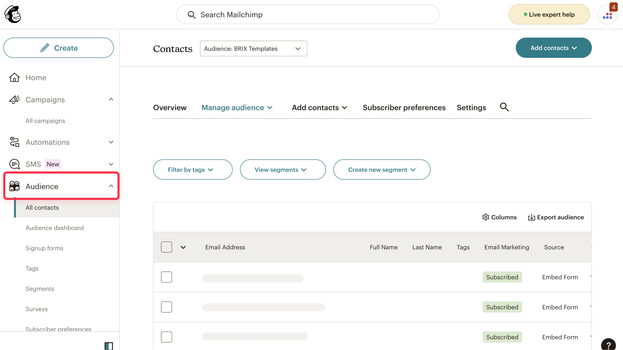Open Surveys in sidebar
Viewport: 623px width, 350px height.
(x=37, y=309)
